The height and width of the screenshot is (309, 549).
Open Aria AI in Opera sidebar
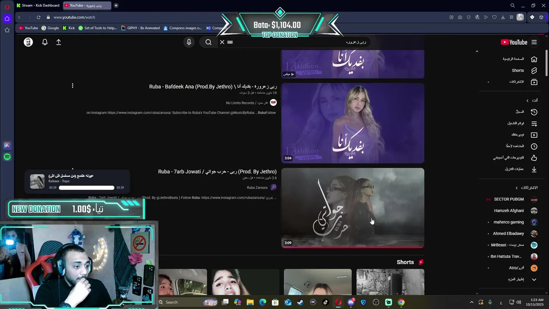pyautogui.click(x=7, y=145)
